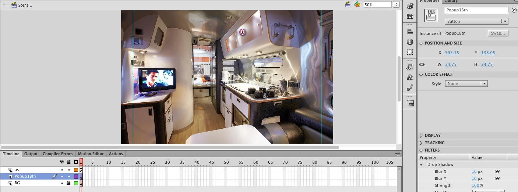Open the Align panel icon
Screen dimensions: 518x192
(x=410, y=32)
